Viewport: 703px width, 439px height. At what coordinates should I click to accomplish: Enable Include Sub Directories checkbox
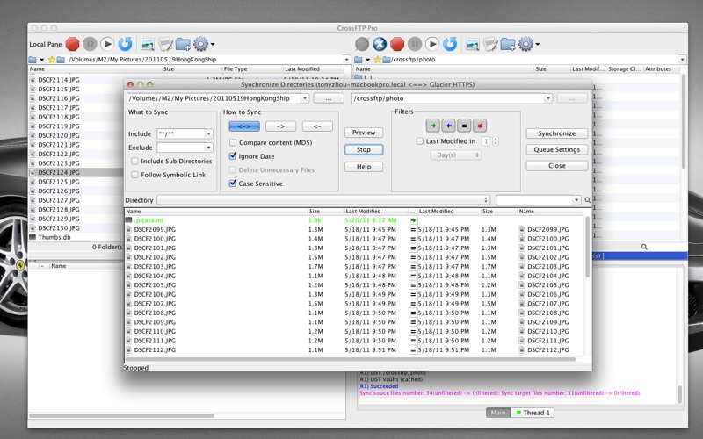click(x=134, y=162)
